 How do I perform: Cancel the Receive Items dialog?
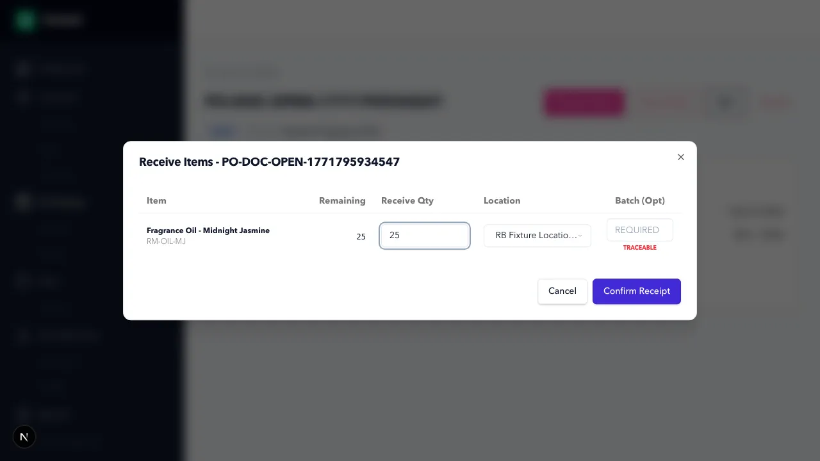click(562, 291)
